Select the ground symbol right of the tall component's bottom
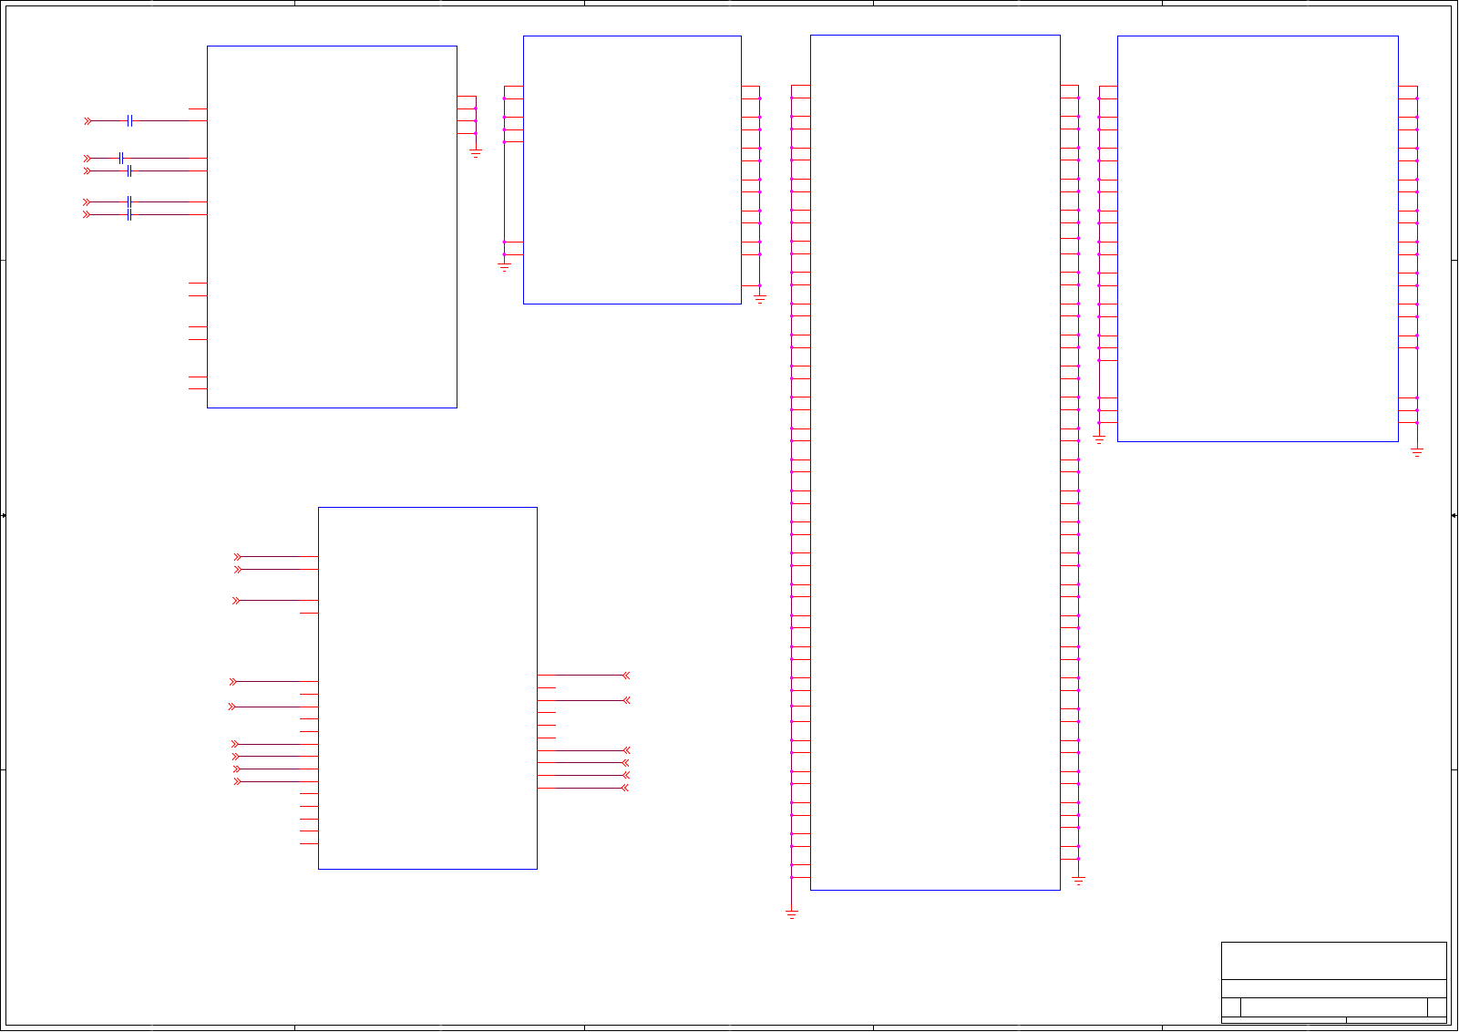The height and width of the screenshot is (1032, 1459). click(1079, 881)
